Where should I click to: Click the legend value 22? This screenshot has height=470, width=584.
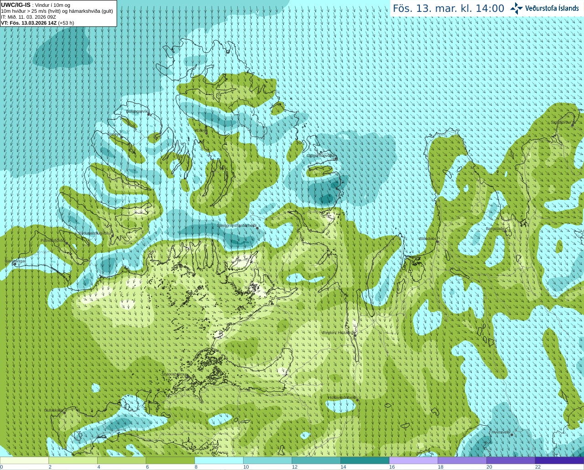coord(538,467)
